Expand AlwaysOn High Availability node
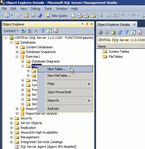 pyautogui.click(x=12, y=132)
